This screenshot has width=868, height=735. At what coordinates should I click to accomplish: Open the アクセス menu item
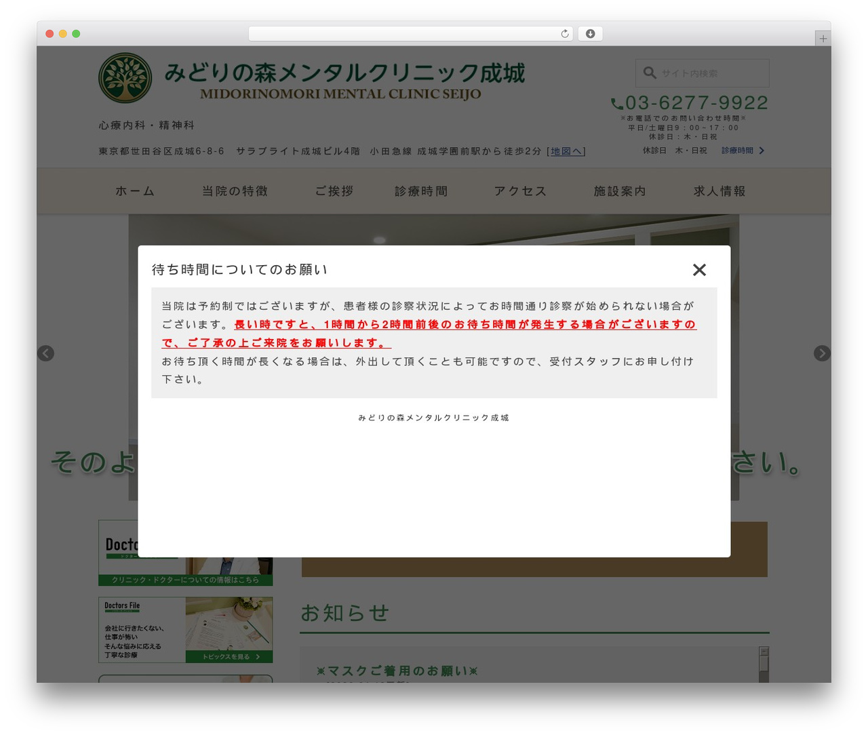[520, 191]
